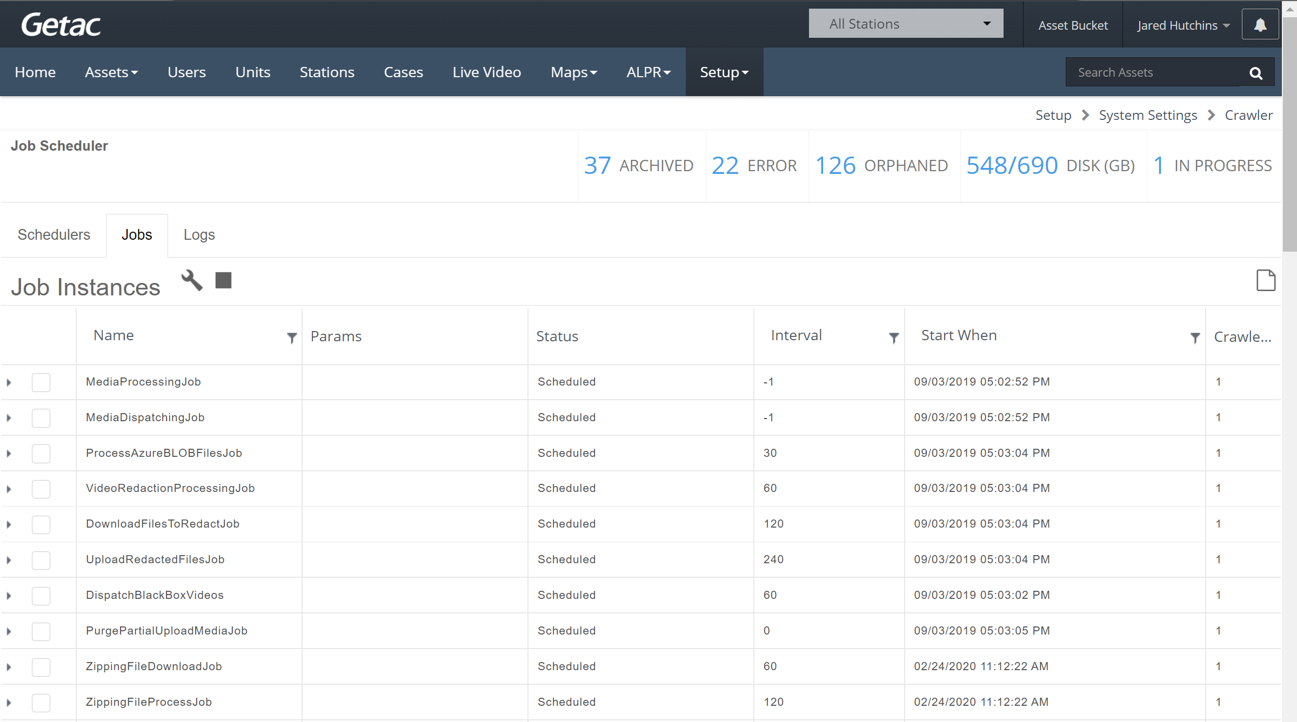The image size is (1297, 722).
Task: Expand the UploadRedactedFilesJob row
Action: [9, 560]
